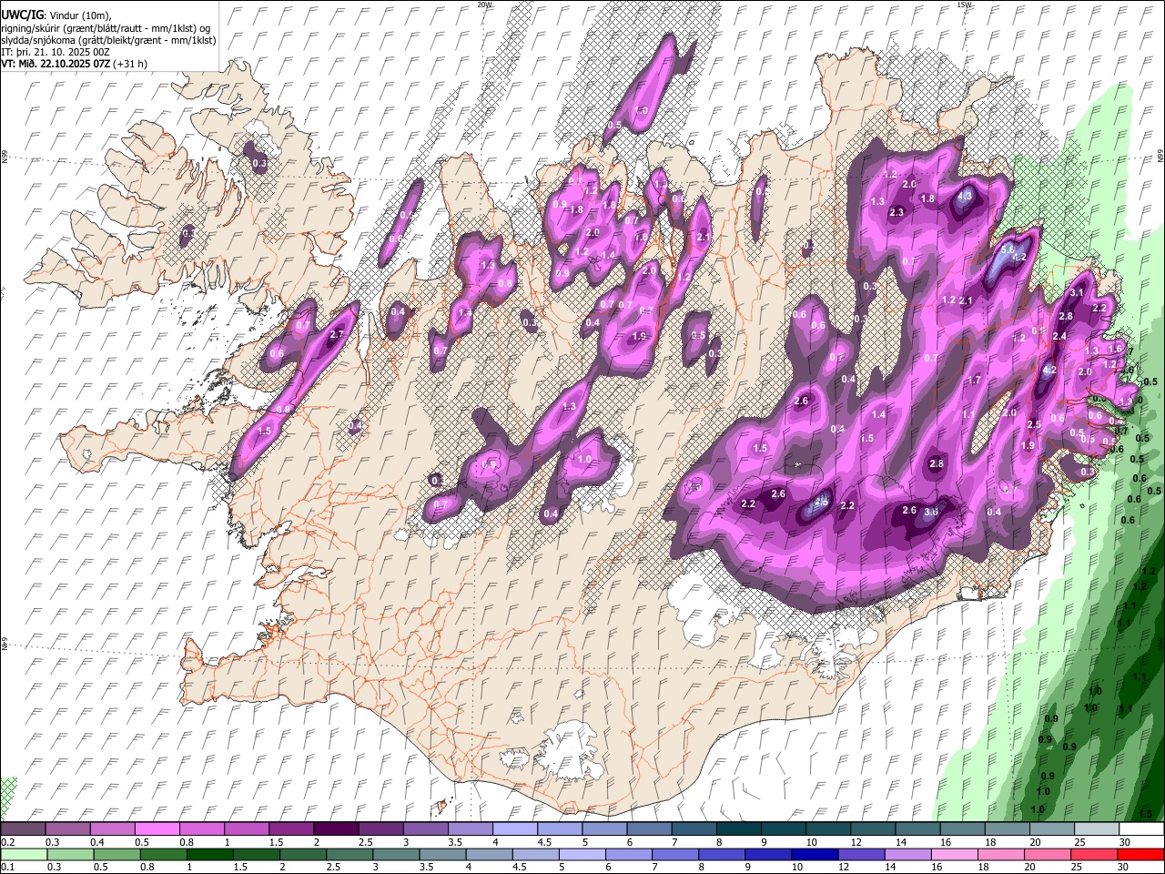Click the 3.1 precipitation value on the map
Viewport: 1165px width, 874px height.
[x=1077, y=292]
